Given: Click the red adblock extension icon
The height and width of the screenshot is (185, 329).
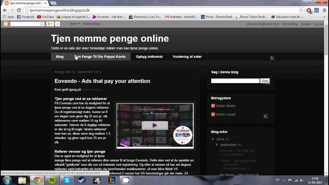Looking at the screenshot, I should (x=309, y=10).
